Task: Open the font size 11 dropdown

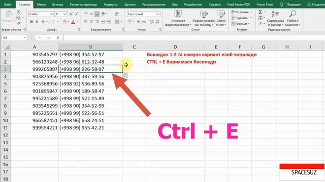Action: coord(65,14)
